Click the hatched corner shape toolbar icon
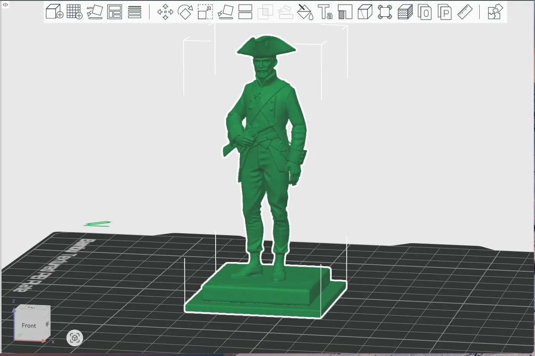Screen dimensions: 535x356 345,12
